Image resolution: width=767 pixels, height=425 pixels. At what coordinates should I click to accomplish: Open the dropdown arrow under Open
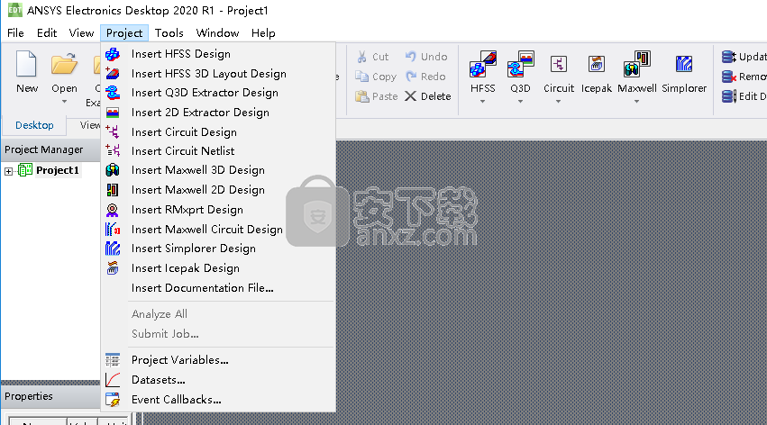[64, 102]
